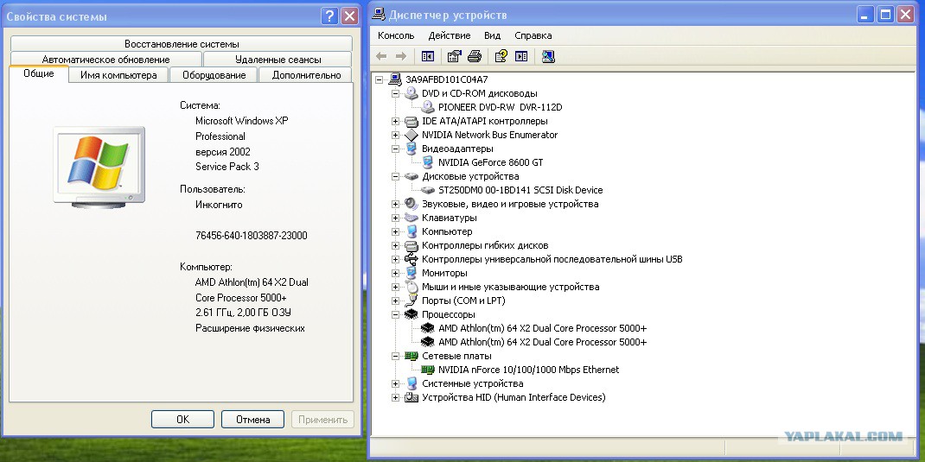Open the Действие menu
925x462 pixels.
tap(450, 35)
